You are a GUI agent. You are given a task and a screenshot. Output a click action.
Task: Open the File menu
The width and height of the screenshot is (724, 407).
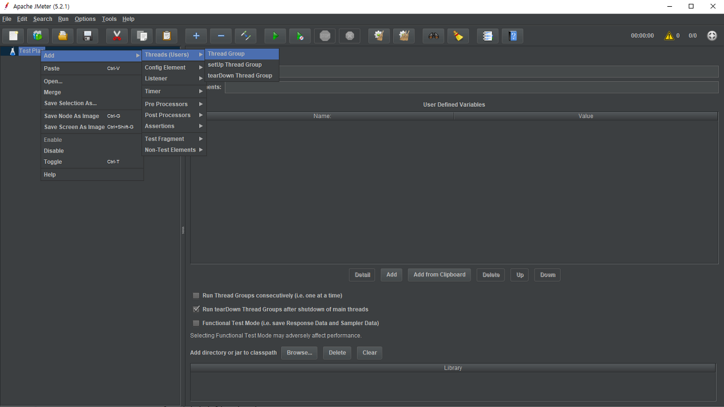tap(7, 19)
